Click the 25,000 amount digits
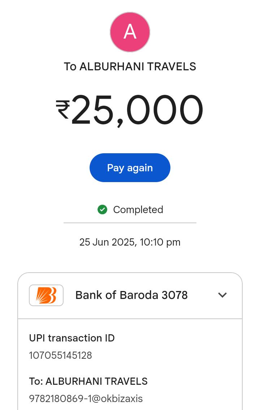Screen dimensions: 260x410 point(137,110)
